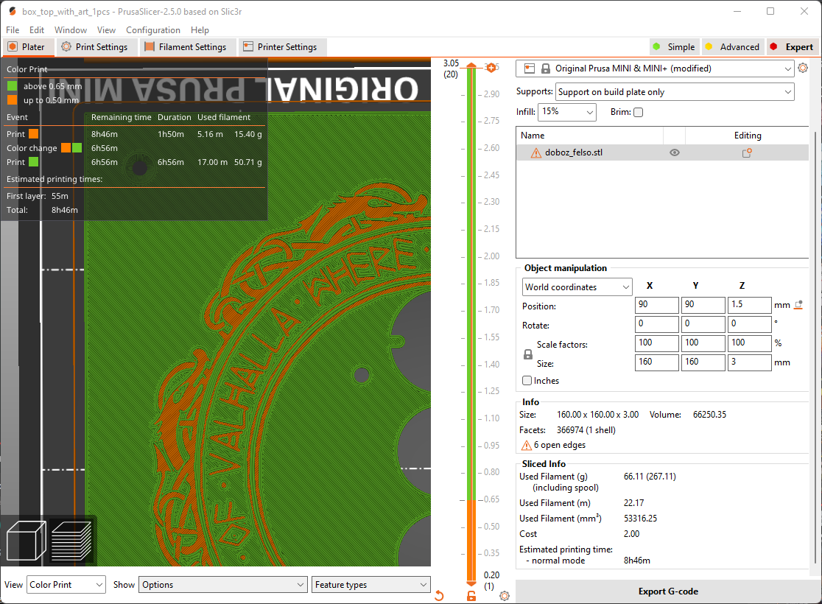Open the printer preset dropdown
The image size is (822, 604).
tap(655, 69)
